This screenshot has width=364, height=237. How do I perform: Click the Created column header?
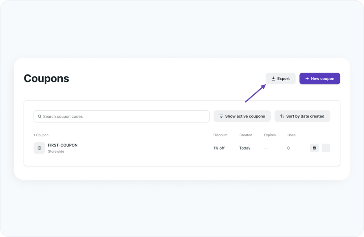pyautogui.click(x=246, y=135)
